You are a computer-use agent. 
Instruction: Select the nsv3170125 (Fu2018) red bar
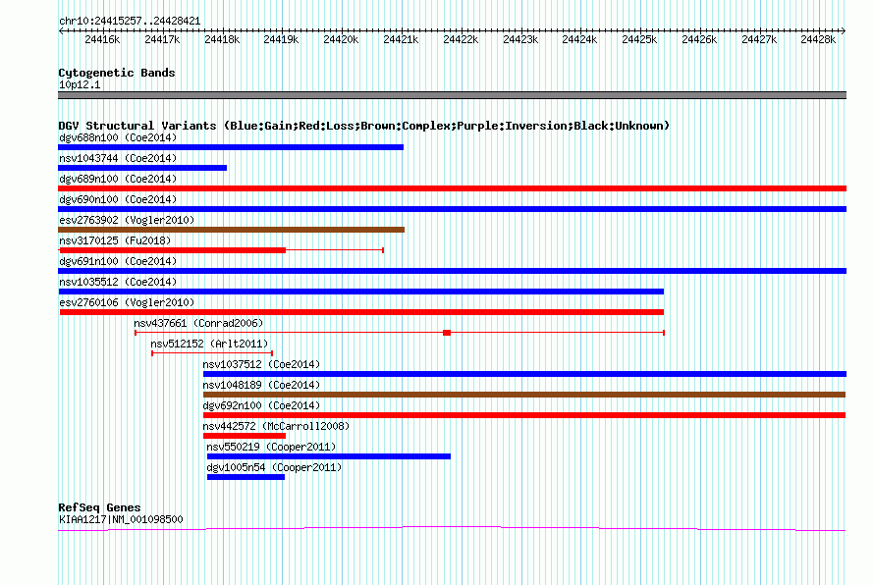[x=172, y=250]
